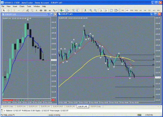Open the chart templates dropdown

coord(116,10)
